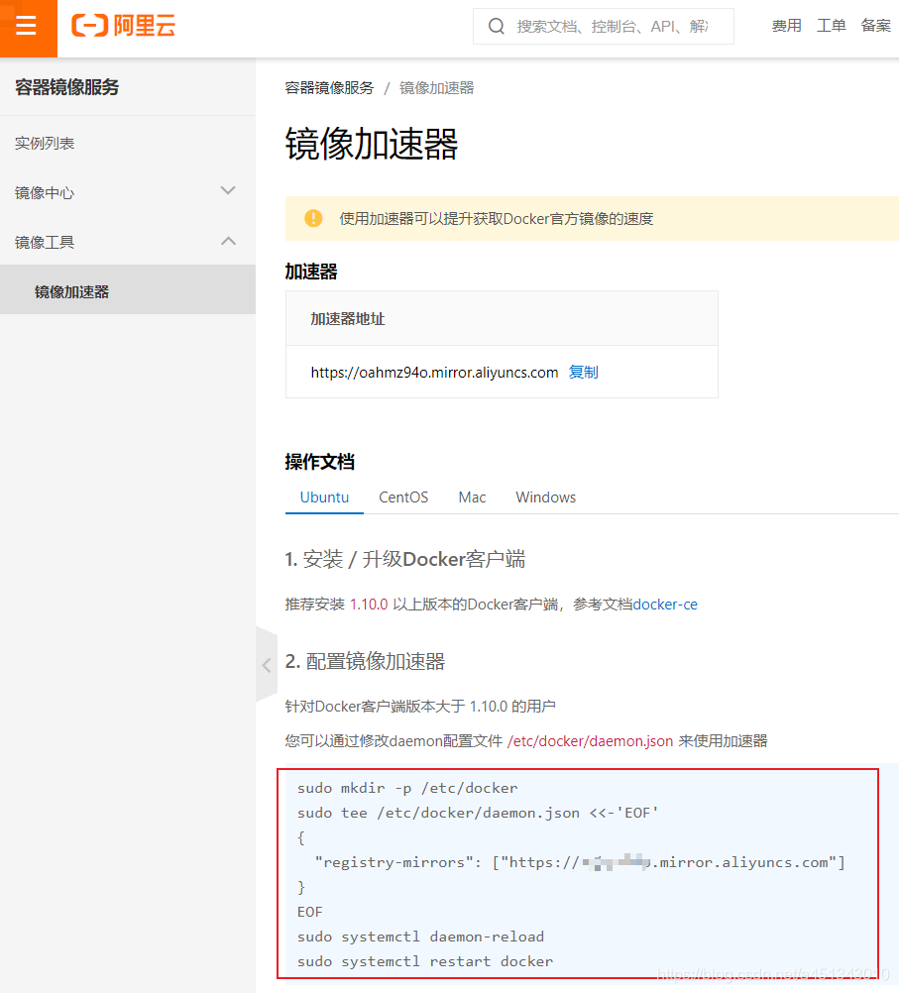Open the 工单 menu in the header

point(831,26)
